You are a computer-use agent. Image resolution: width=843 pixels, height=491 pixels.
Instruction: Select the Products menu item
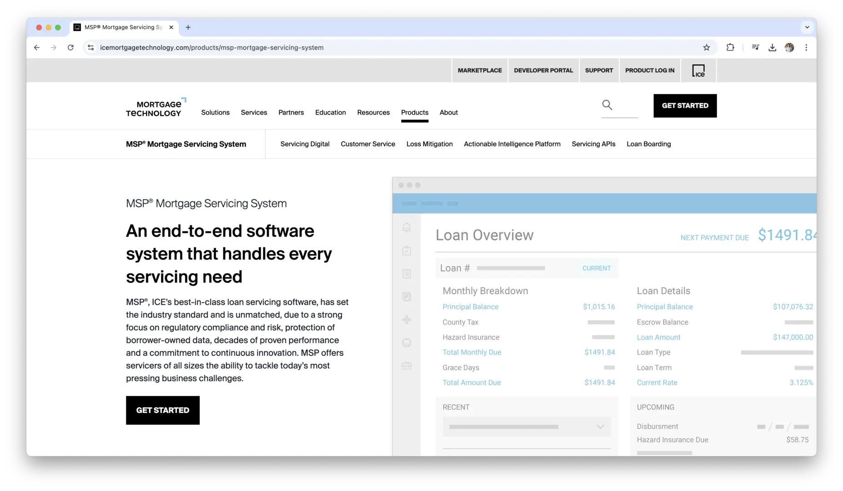(415, 112)
